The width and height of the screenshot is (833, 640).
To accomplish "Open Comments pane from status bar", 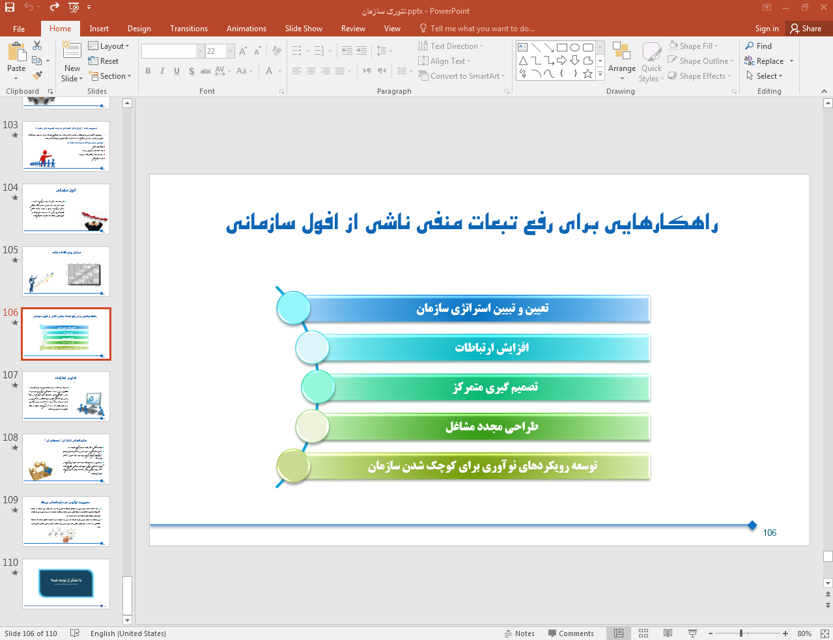I will coord(571,633).
